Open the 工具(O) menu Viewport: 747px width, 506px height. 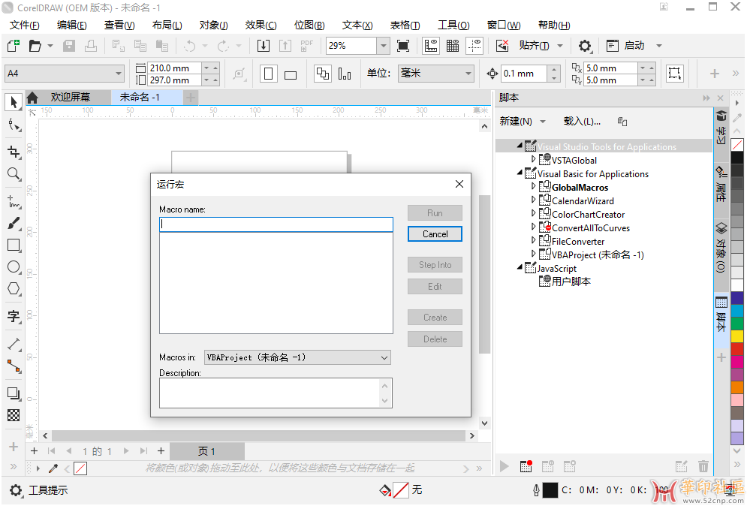tap(453, 26)
